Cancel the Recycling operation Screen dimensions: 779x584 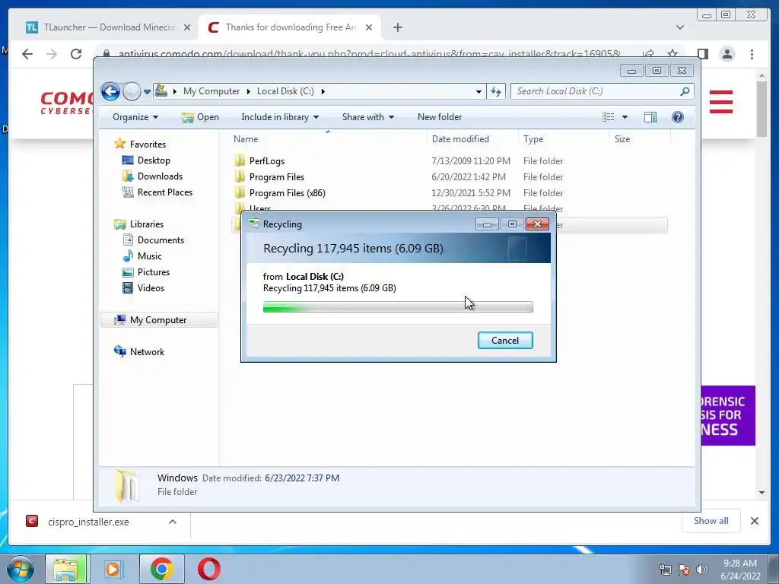pos(505,340)
